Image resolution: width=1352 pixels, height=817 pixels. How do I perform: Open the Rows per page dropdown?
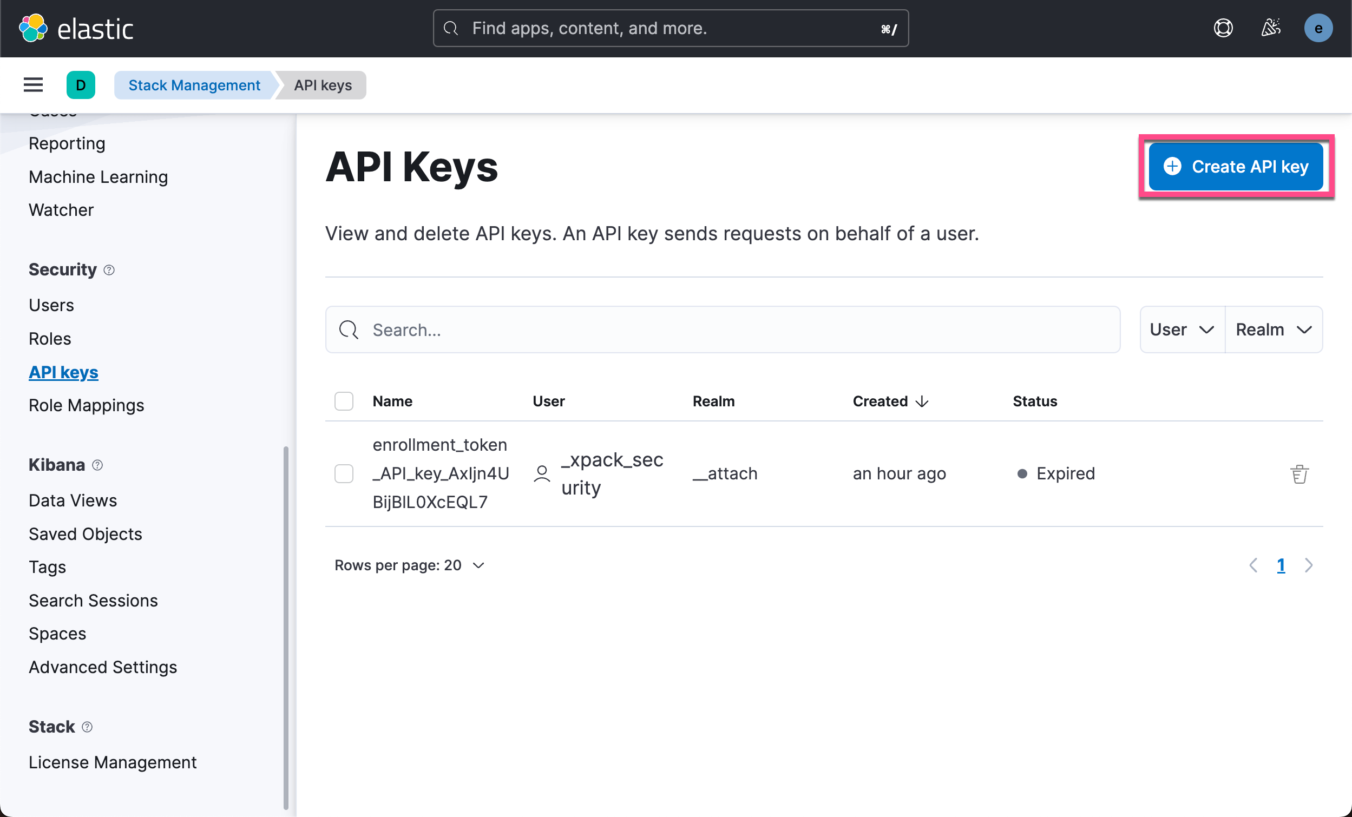[409, 565]
